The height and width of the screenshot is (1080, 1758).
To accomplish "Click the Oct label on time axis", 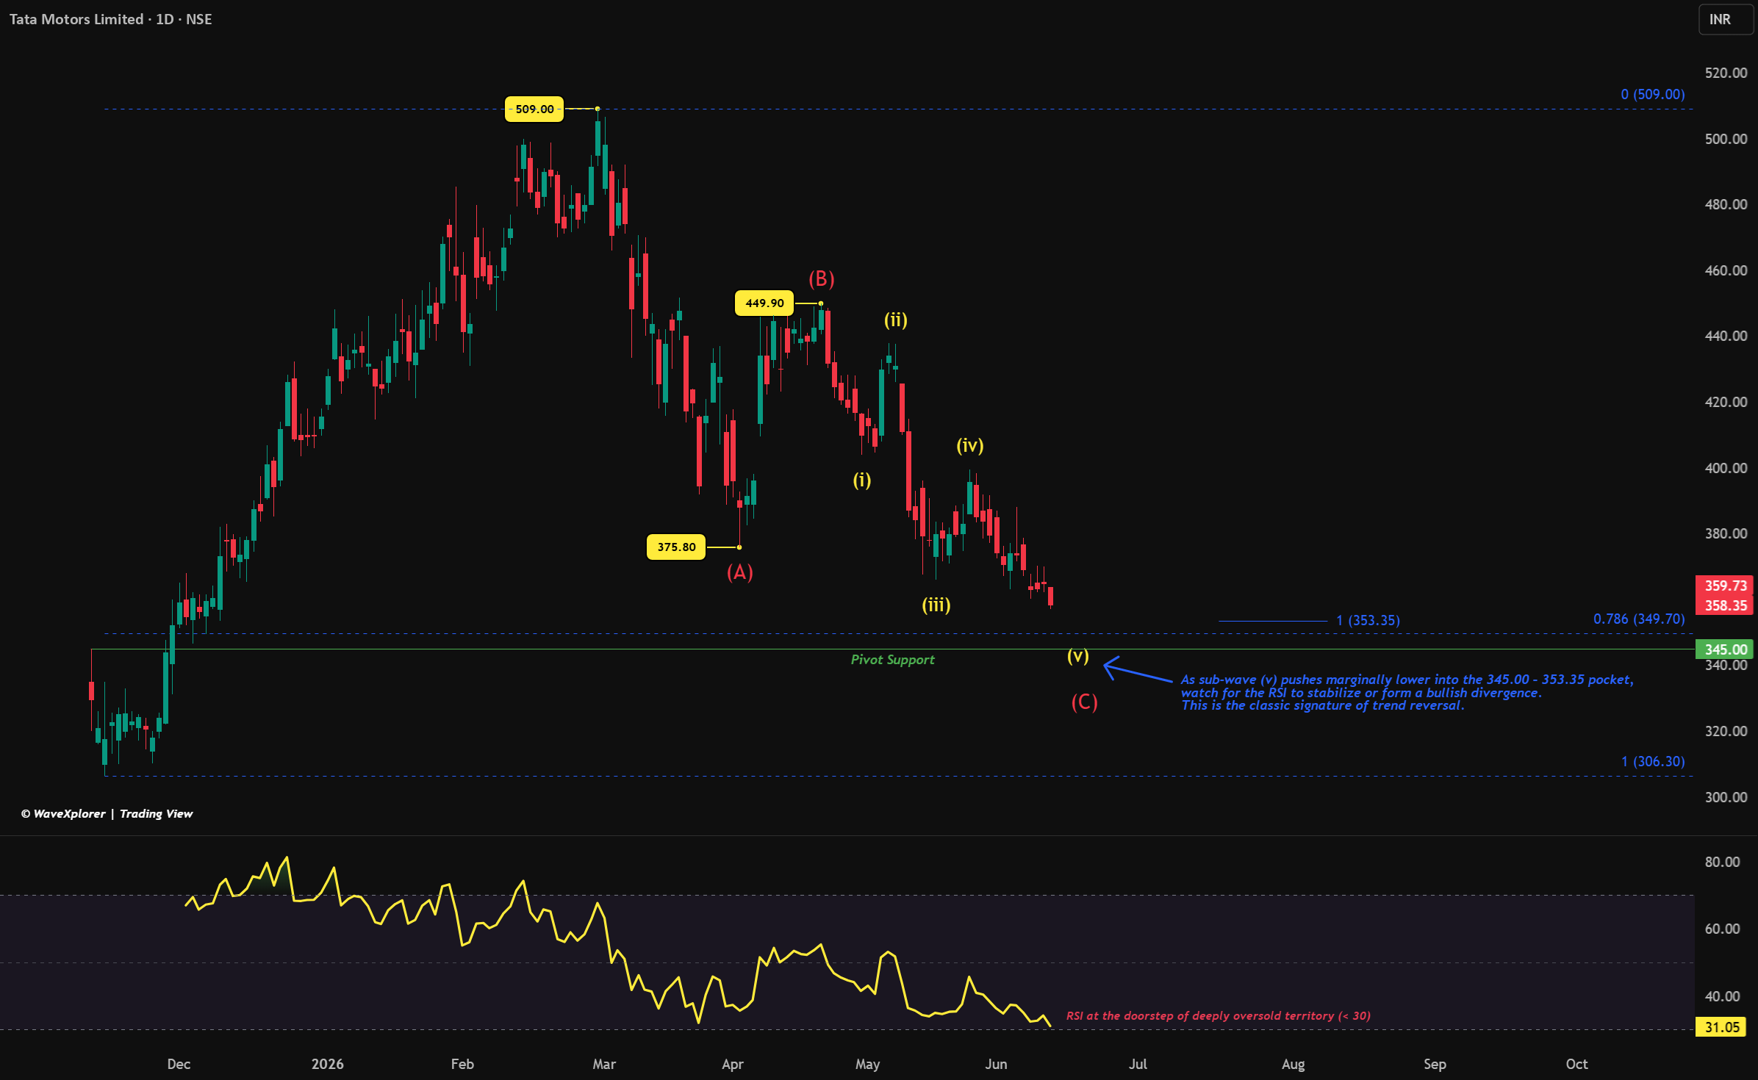I will pos(1576,1064).
